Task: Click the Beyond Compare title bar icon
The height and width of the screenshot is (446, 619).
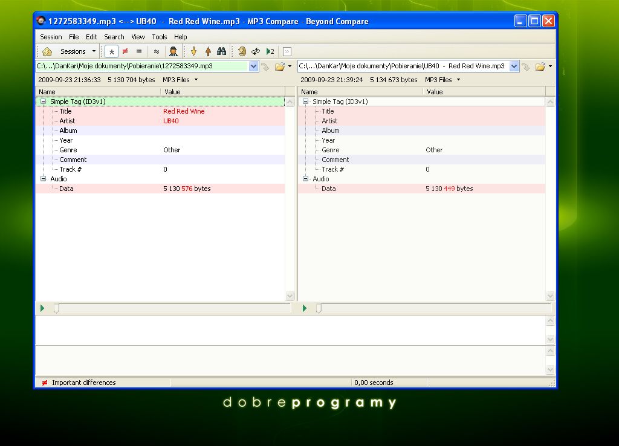Action: (41, 21)
